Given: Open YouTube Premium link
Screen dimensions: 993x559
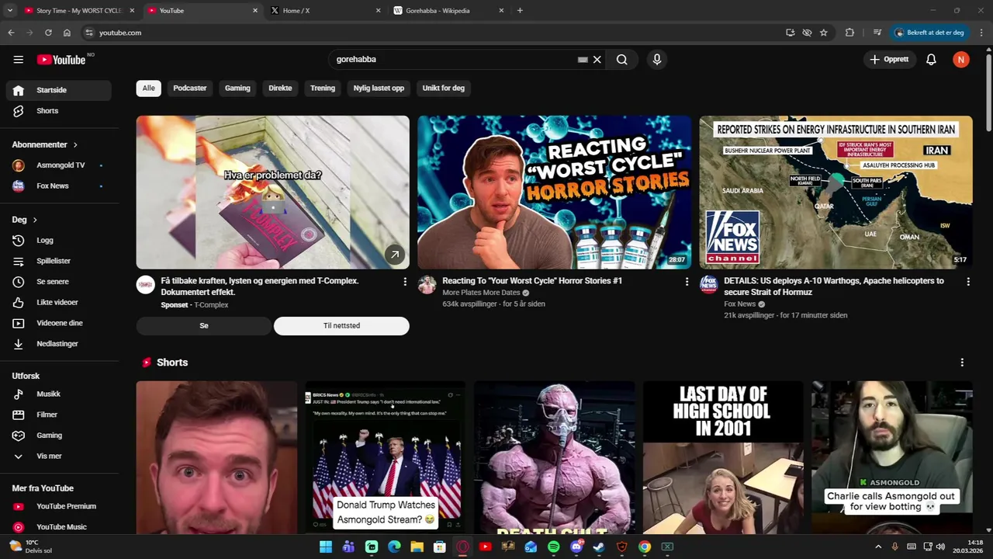Looking at the screenshot, I should [x=59, y=506].
